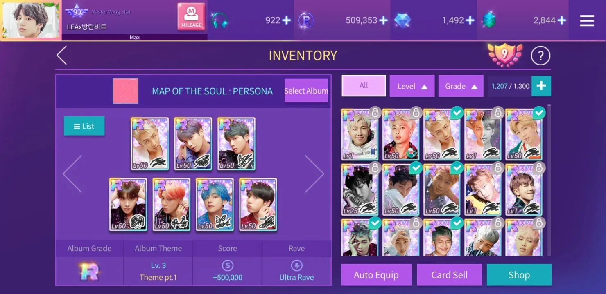Show next album with right chevron

(314, 174)
